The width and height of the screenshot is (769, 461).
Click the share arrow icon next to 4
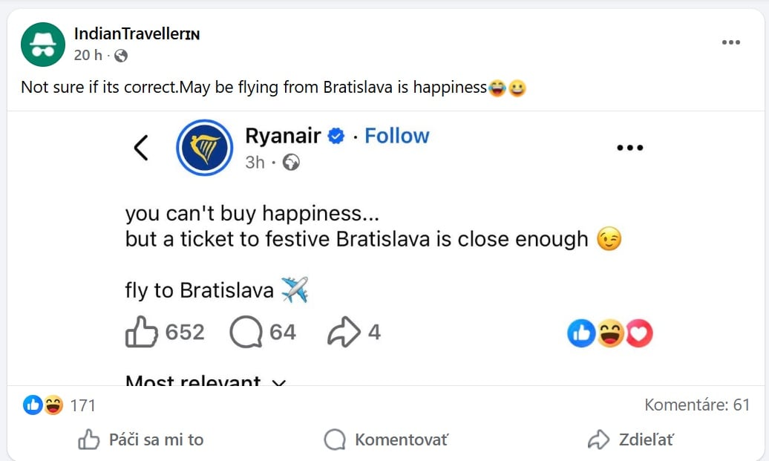pyautogui.click(x=344, y=333)
